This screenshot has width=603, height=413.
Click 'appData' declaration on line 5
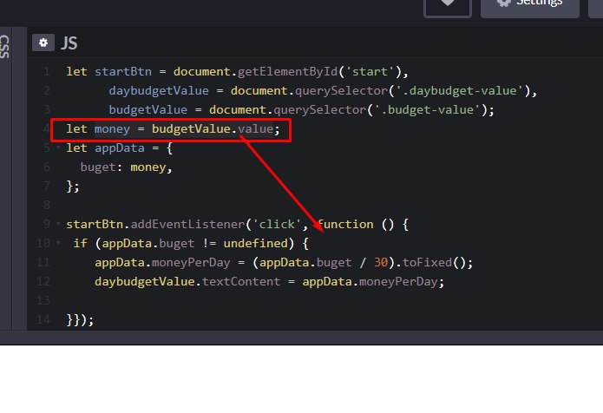[120, 148]
